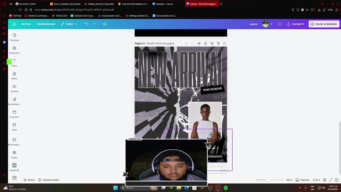This screenshot has width=341, height=192.
Task: Move page 3 down
Action: pyautogui.click(x=193, y=43)
